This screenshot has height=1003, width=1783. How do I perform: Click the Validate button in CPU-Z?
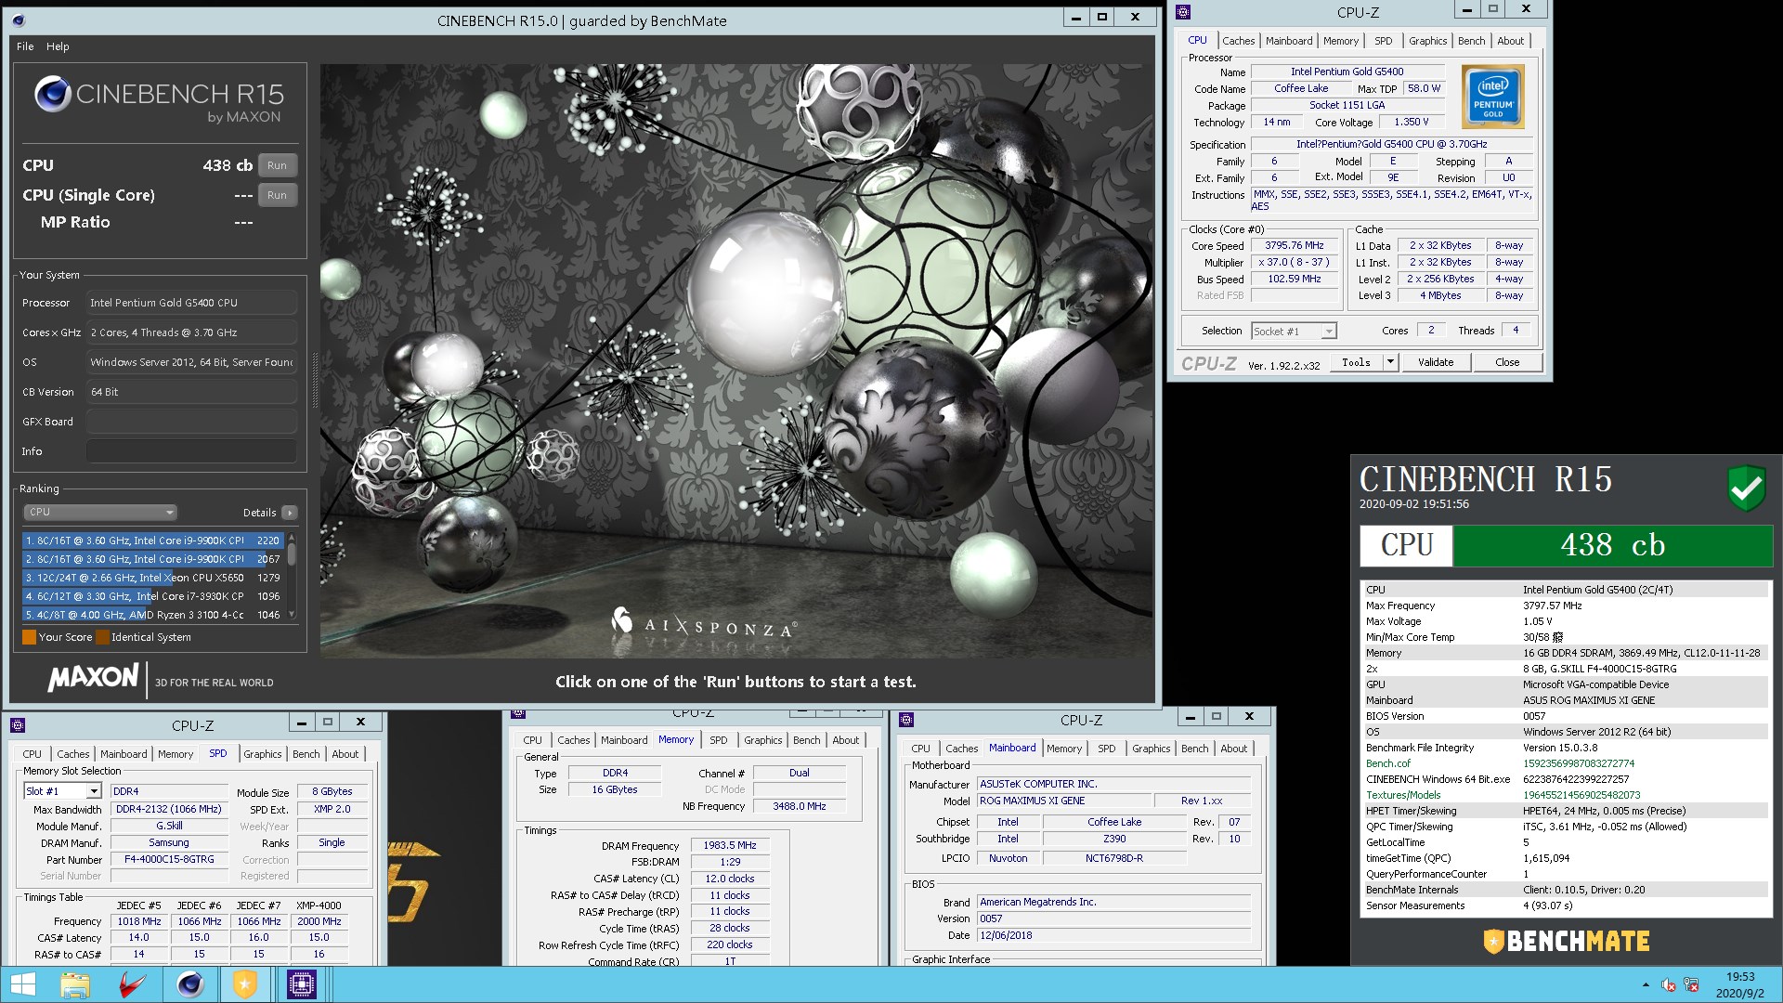(x=1436, y=362)
